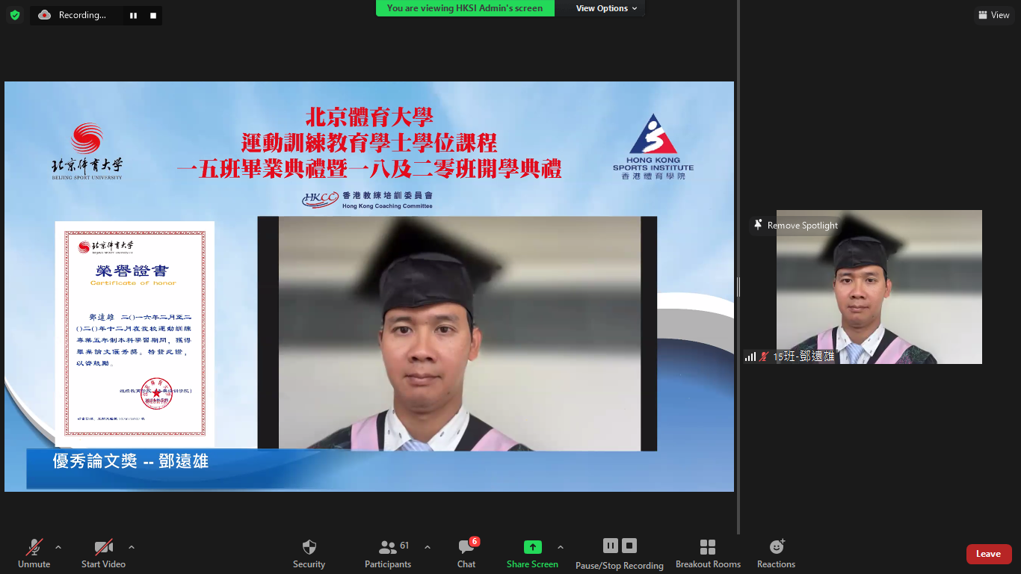
Task: Click the honor certificate image in slide
Action: 135,334
